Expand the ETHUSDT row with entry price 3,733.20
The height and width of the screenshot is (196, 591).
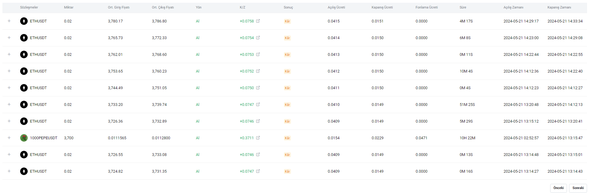[9, 104]
